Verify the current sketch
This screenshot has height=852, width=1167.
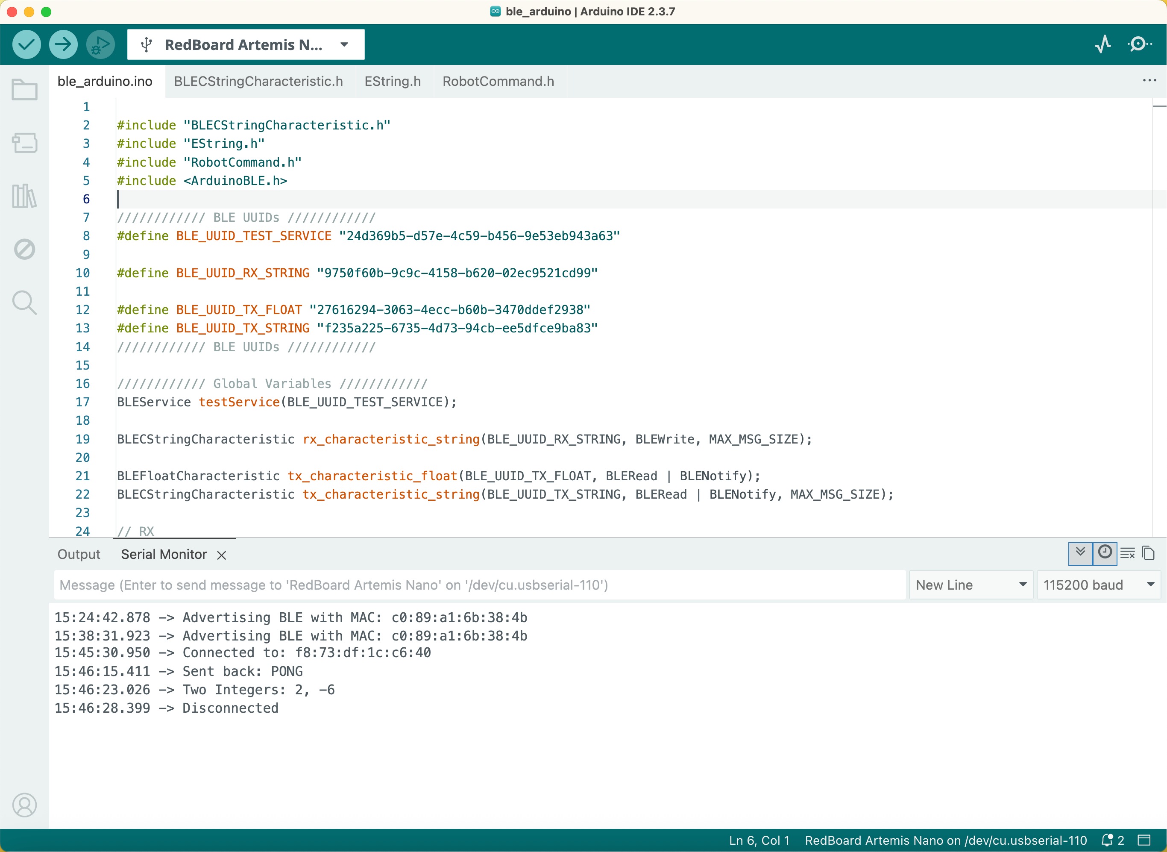pyautogui.click(x=26, y=44)
